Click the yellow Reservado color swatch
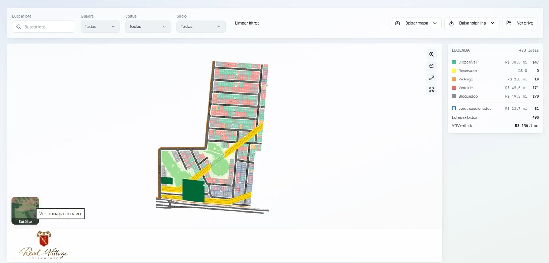 pos(454,71)
